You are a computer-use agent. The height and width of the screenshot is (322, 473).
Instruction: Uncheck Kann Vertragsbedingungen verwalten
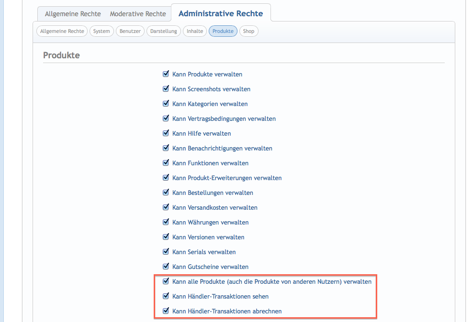[x=166, y=118]
